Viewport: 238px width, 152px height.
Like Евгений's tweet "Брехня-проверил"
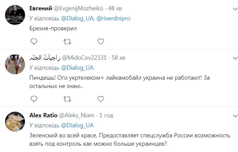[100, 41]
